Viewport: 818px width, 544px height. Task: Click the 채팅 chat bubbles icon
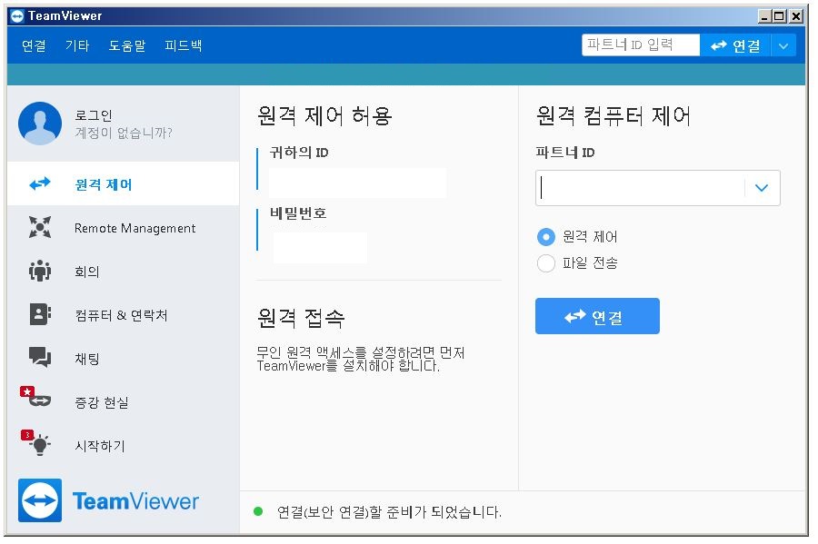(x=40, y=358)
